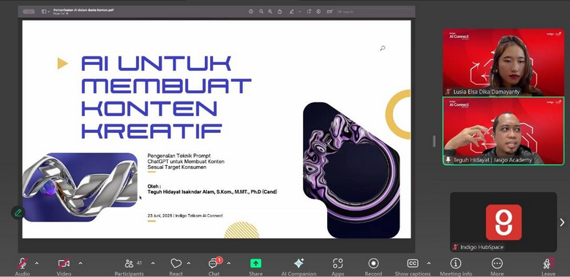Click the PDF window control pill
Viewport: 570px width, 277px height.
coord(29,12)
